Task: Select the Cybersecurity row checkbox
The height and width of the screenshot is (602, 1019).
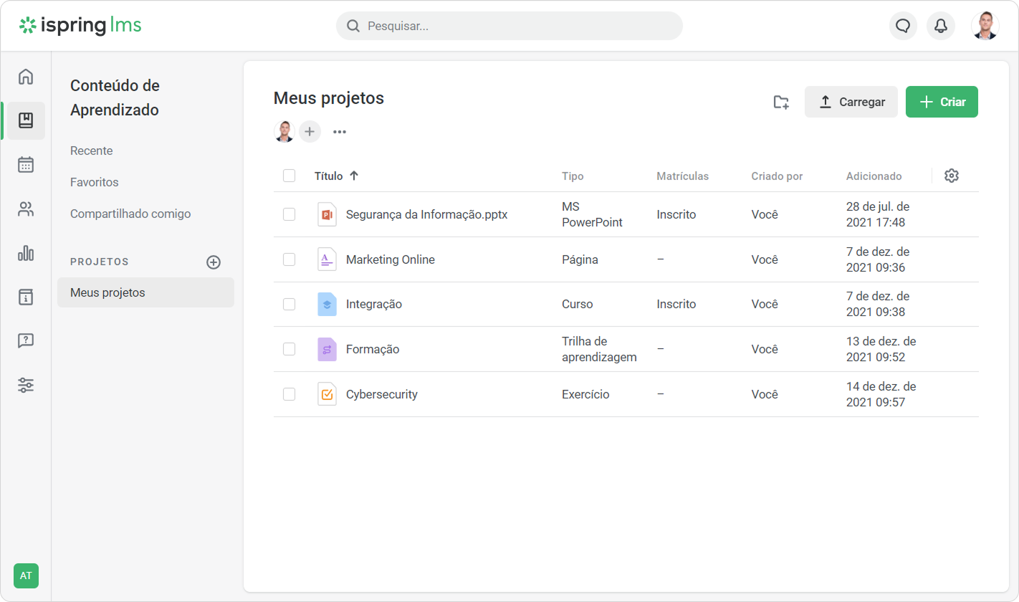Action: tap(289, 394)
